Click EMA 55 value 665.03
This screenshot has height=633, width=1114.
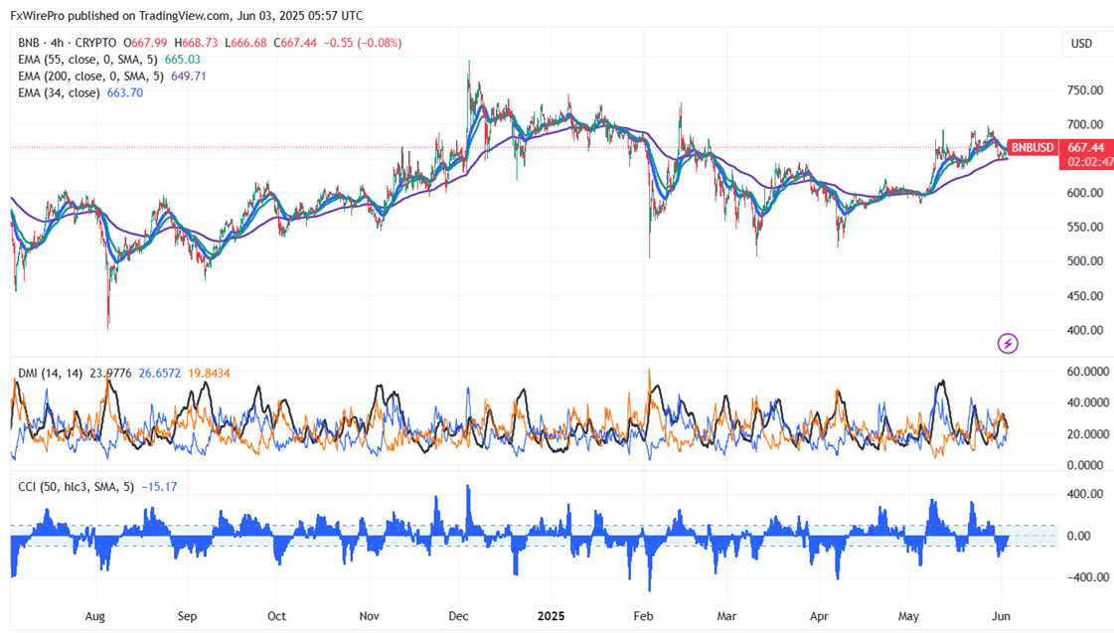point(183,60)
